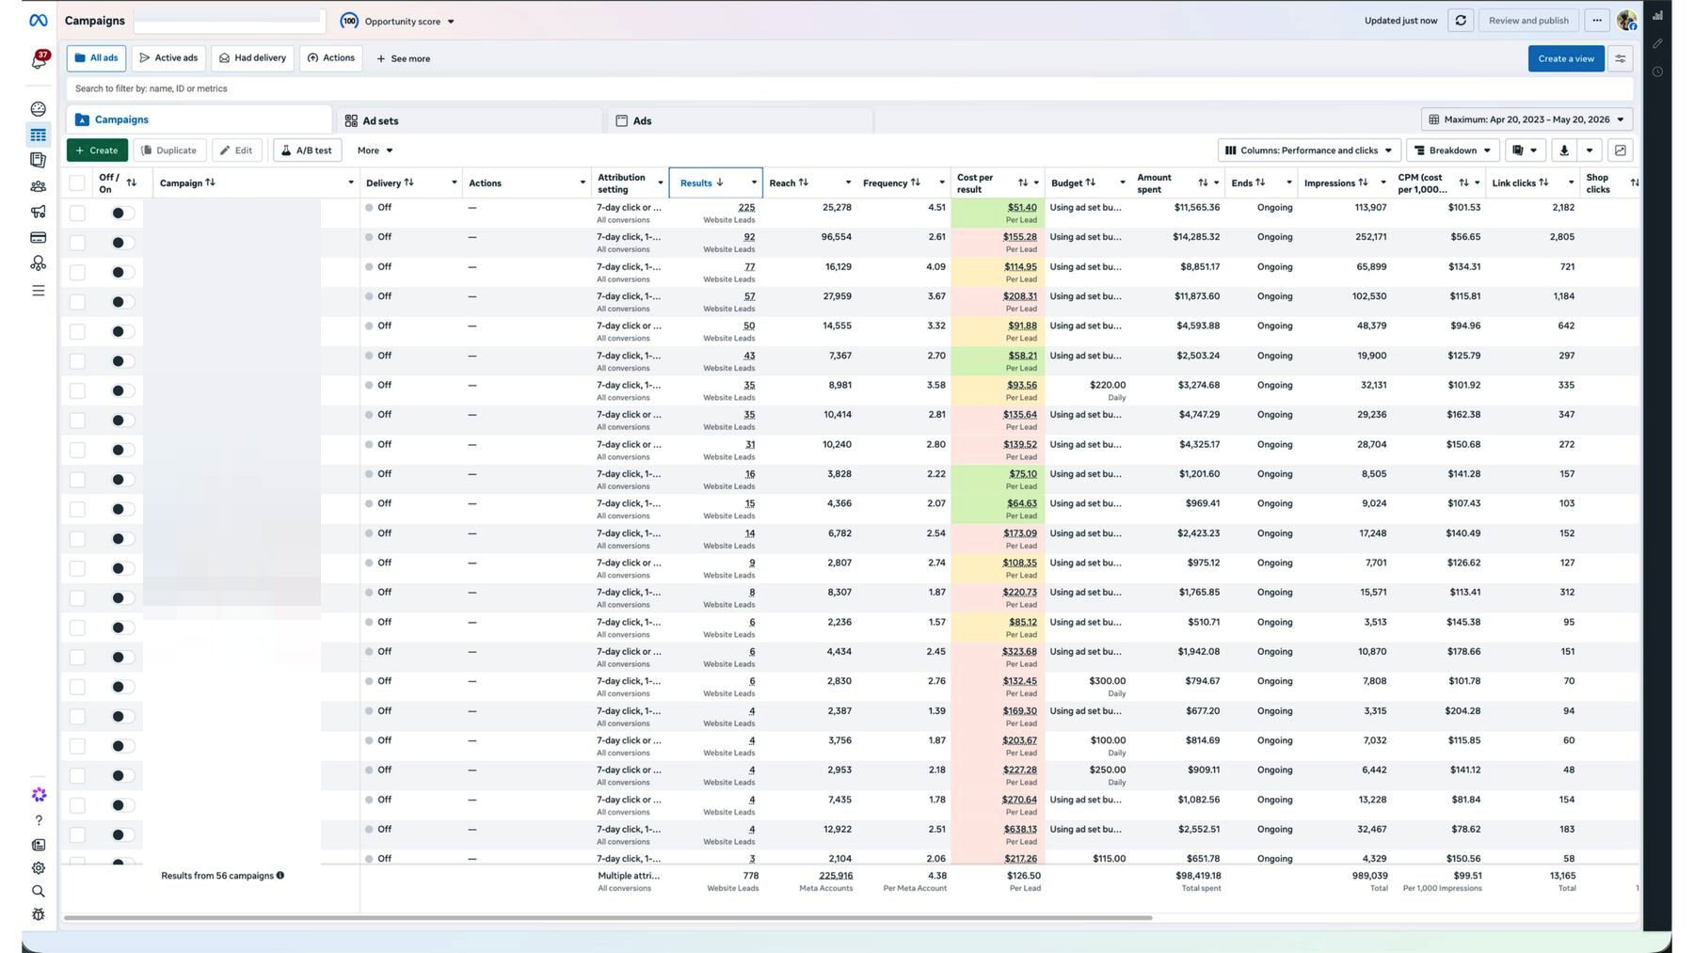Open Settings gear icon in sidebar
1694x953 pixels.
click(38, 868)
